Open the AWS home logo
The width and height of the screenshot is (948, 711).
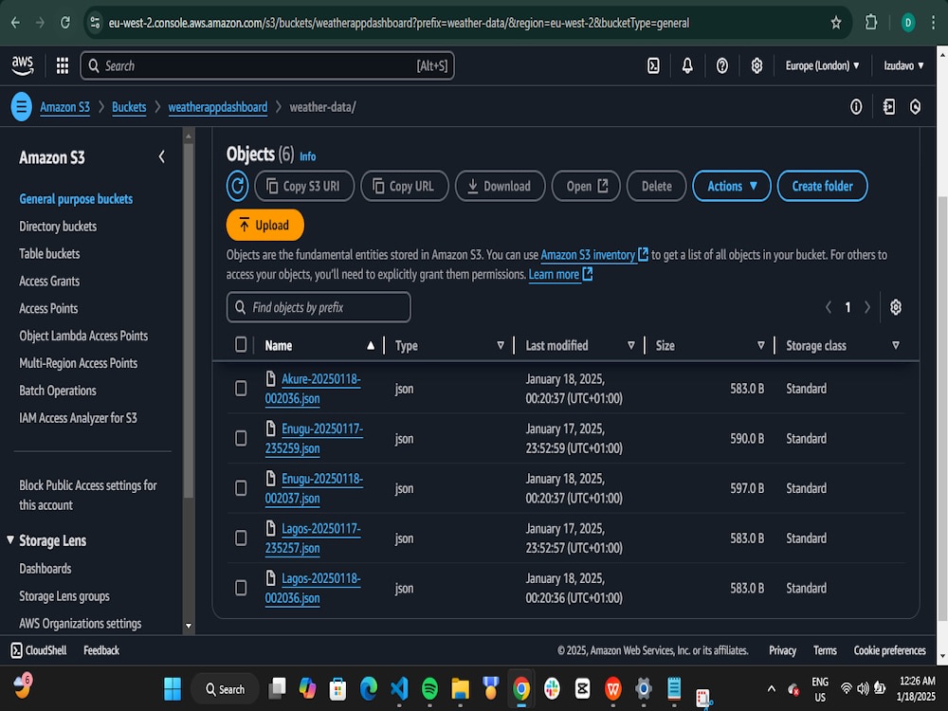point(23,65)
